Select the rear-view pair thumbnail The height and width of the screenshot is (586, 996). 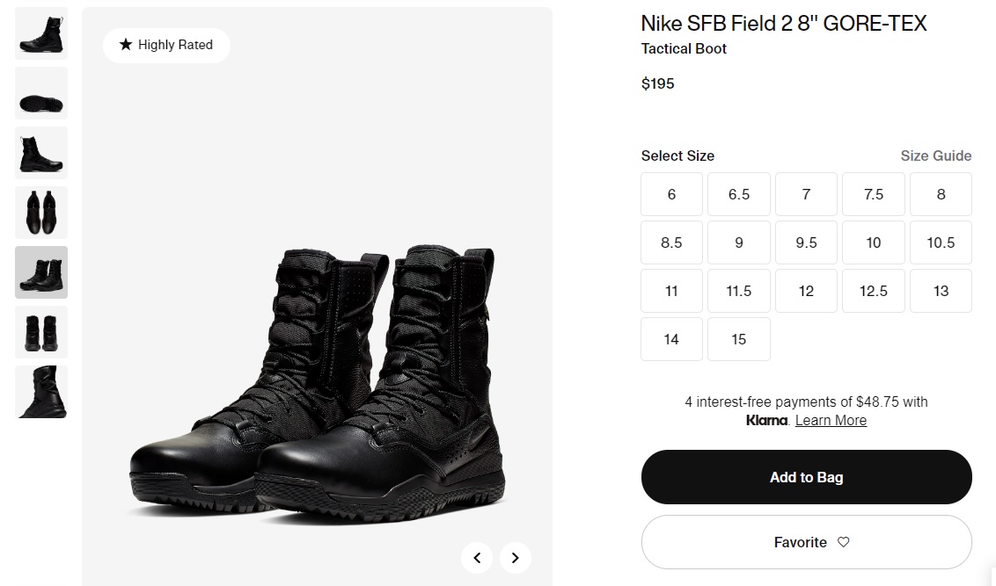coord(41,332)
